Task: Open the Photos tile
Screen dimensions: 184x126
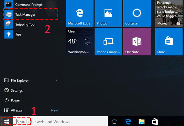Action: (x=108, y=13)
